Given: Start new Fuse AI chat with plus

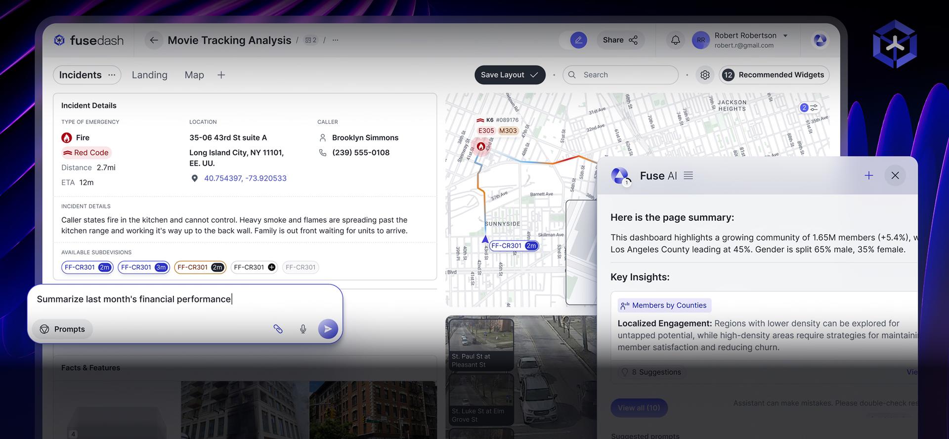Looking at the screenshot, I should [x=868, y=175].
